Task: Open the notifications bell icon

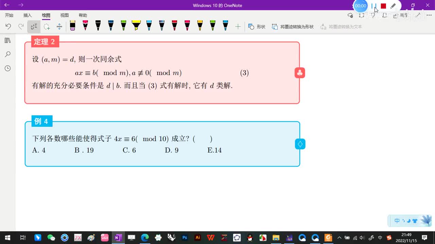Action: (384, 15)
